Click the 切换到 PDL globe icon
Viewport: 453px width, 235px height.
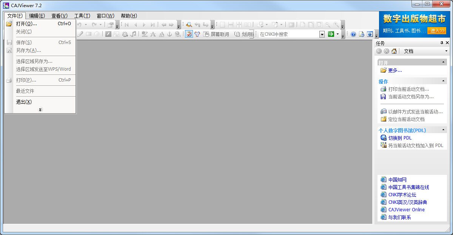[x=384, y=138]
